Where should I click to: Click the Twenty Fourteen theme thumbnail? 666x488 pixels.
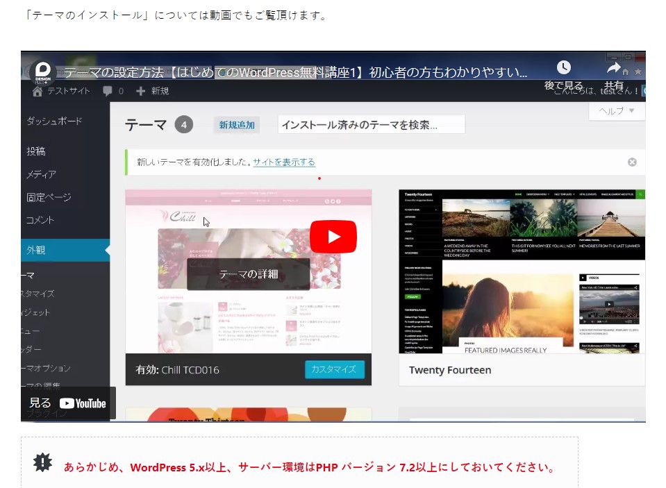point(522,271)
